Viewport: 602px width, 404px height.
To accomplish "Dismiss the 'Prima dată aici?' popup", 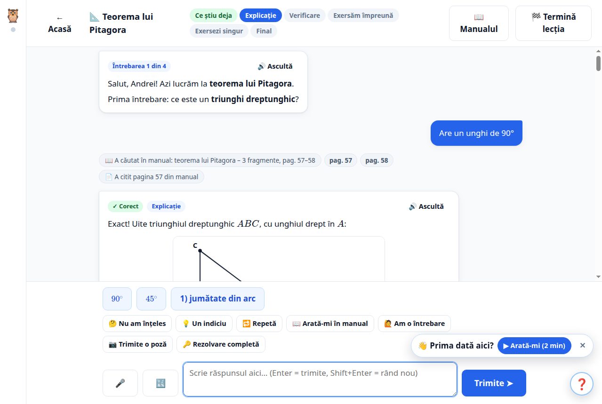I will click(x=583, y=346).
